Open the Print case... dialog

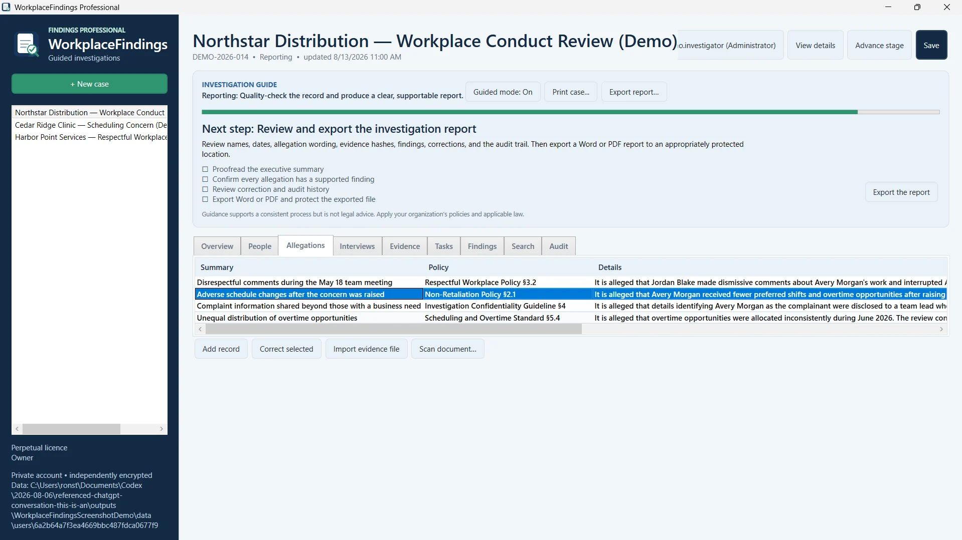point(571,92)
